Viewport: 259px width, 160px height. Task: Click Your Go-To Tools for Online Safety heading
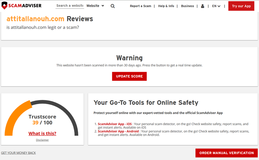point(146,102)
